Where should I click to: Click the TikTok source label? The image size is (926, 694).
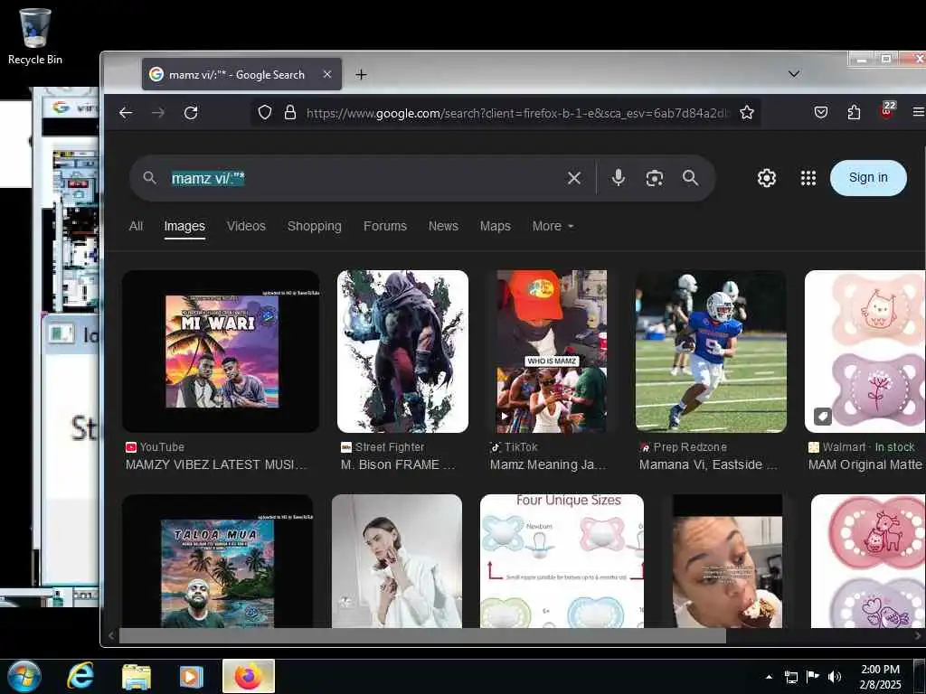point(521,447)
